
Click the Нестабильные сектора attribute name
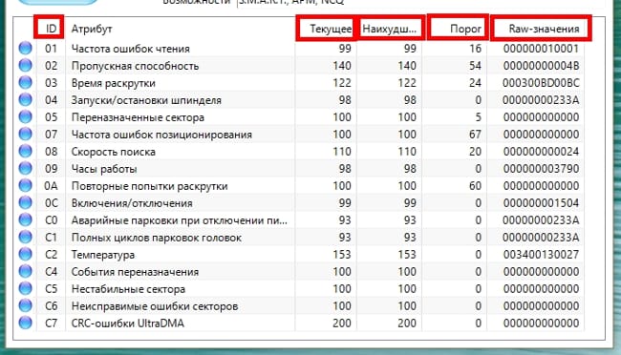pyautogui.click(x=128, y=289)
